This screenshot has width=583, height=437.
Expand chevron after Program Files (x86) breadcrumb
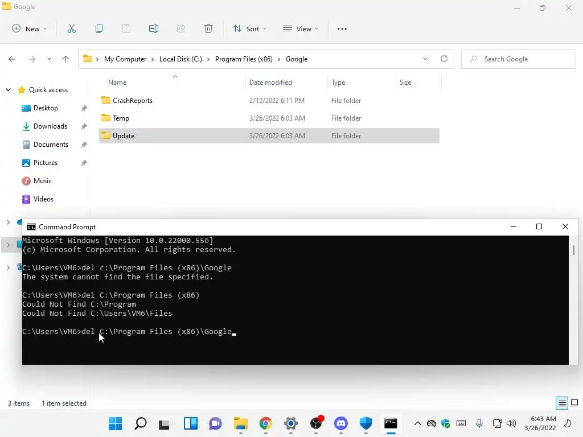[279, 59]
